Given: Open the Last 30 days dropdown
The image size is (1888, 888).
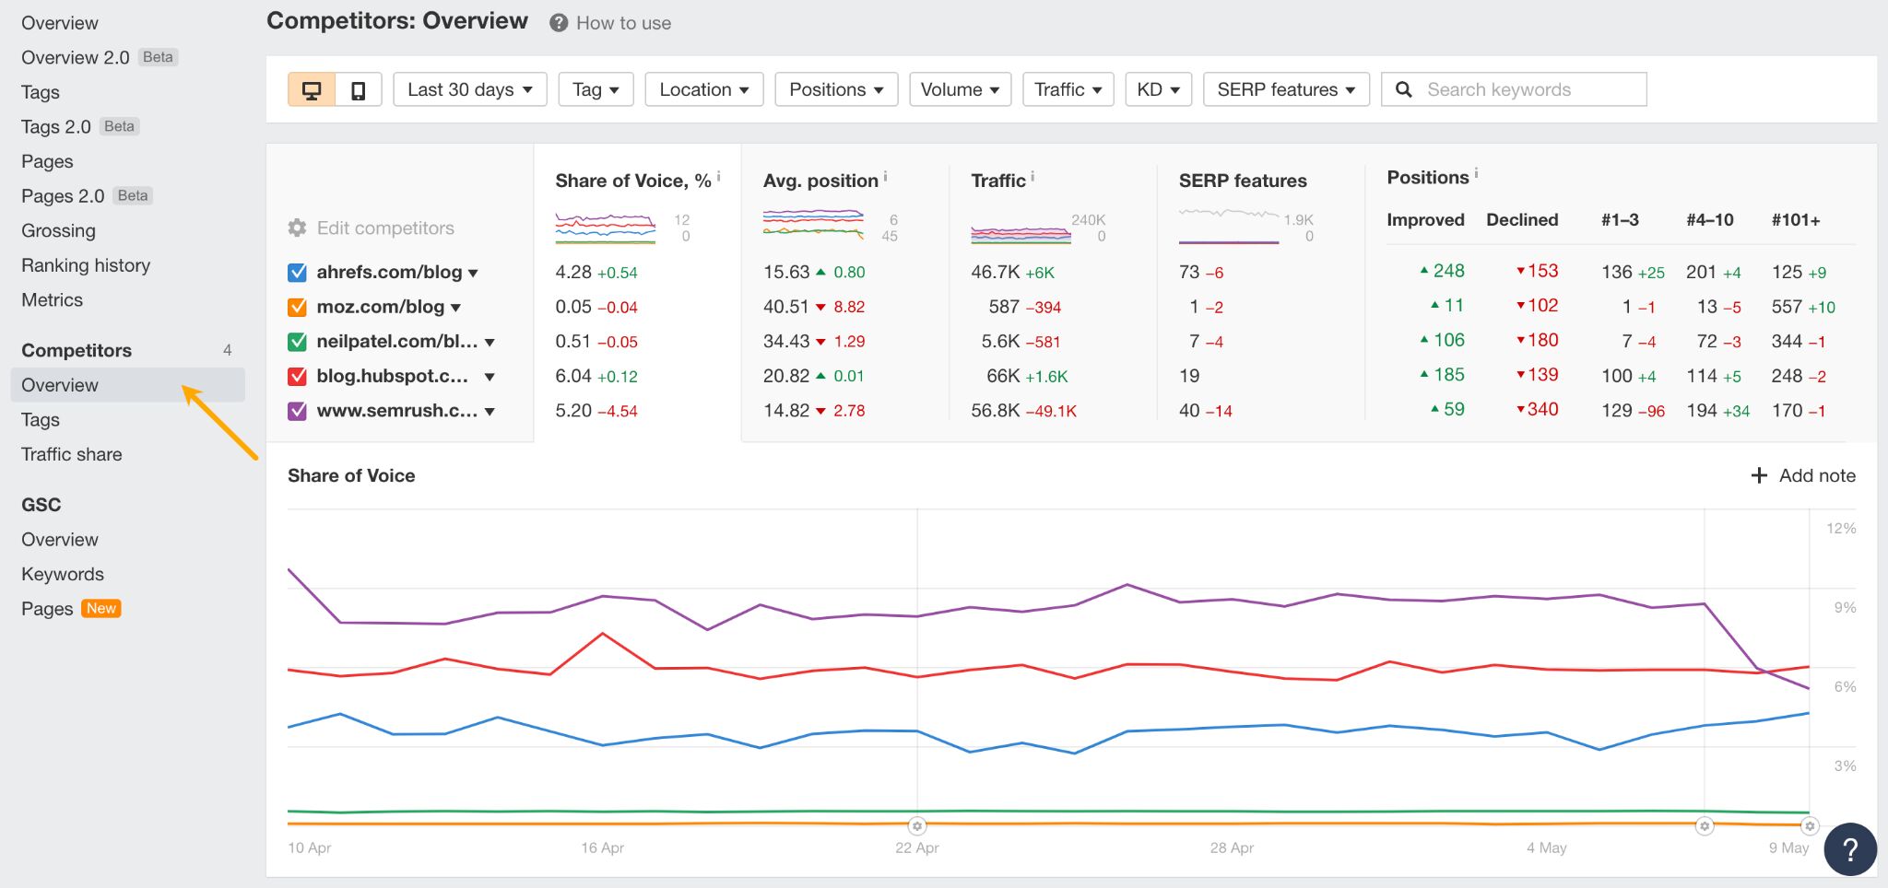Looking at the screenshot, I should point(469,88).
